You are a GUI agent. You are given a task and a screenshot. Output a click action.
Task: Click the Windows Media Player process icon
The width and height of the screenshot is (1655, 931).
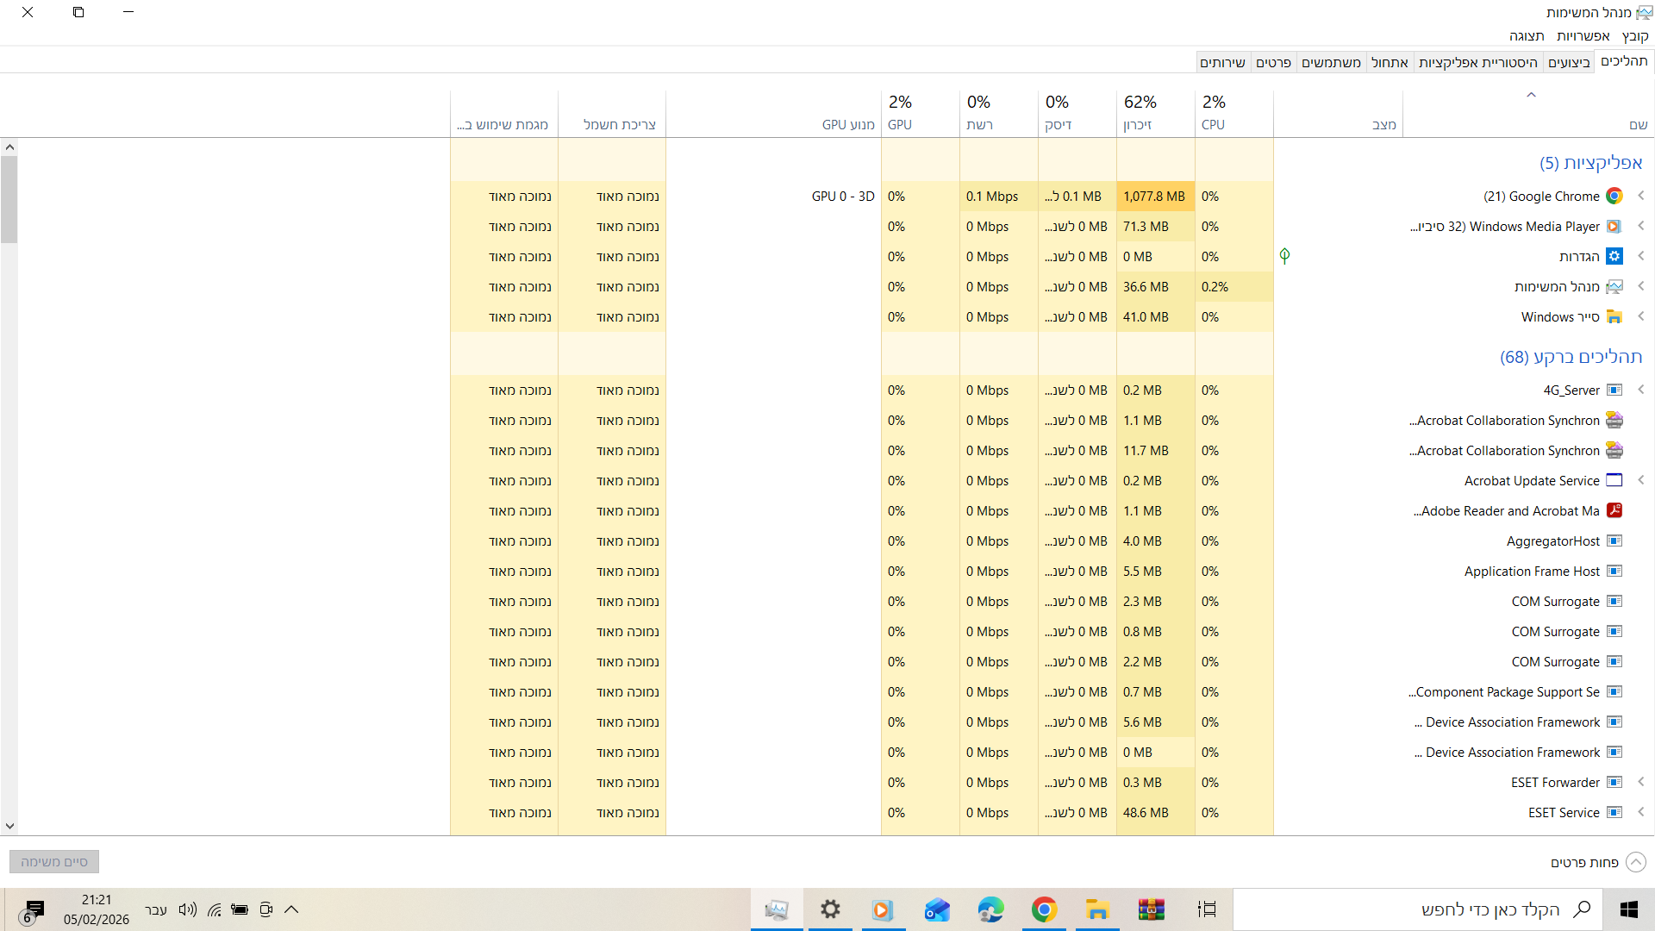tap(1614, 226)
